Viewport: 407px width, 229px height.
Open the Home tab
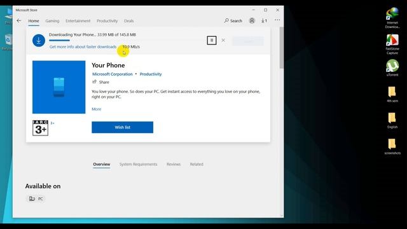(x=34, y=21)
